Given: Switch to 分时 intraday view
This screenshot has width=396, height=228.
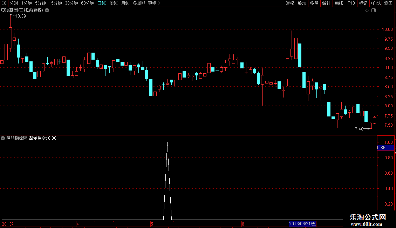Looking at the screenshot, I should point(14,3).
